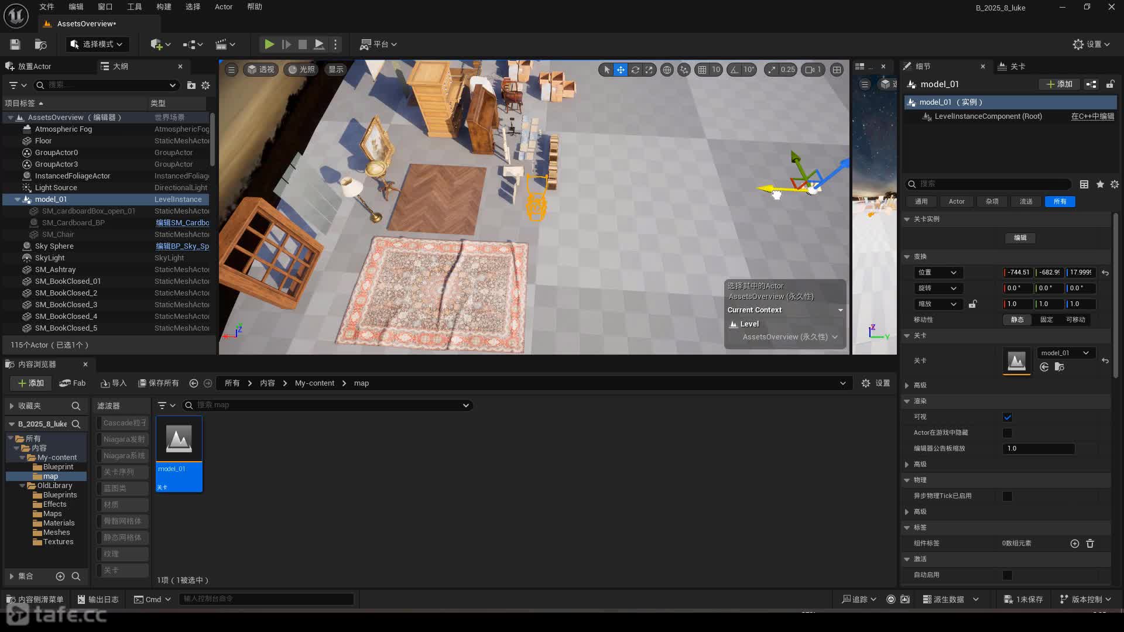Click the Stop simulation square button

click(303, 44)
